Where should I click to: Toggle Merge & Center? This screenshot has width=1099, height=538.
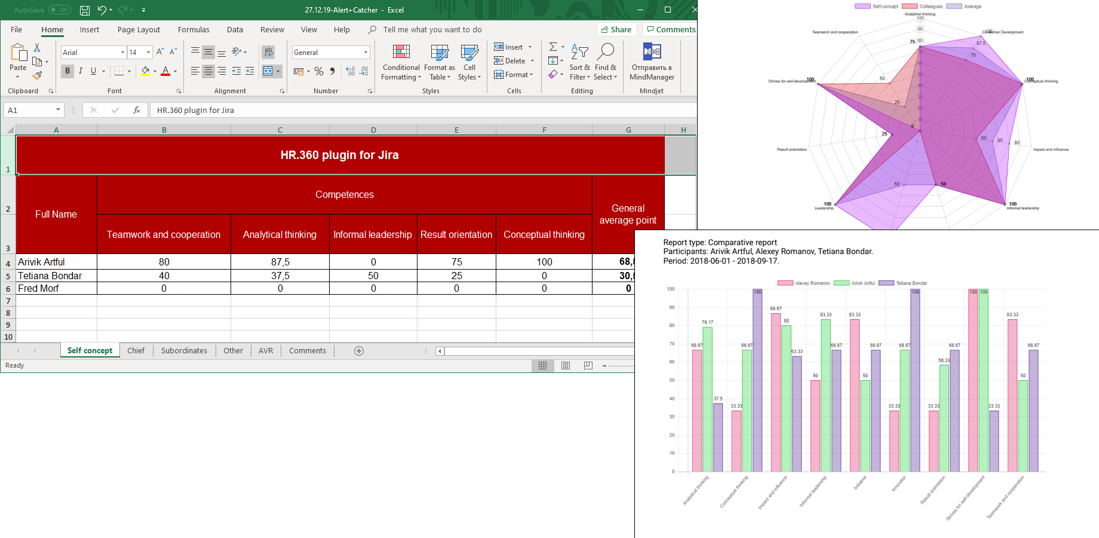point(268,71)
